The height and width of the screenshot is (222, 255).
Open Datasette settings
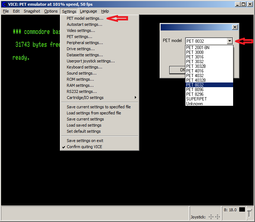(100, 55)
